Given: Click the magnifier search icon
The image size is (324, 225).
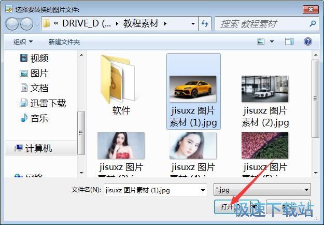Looking at the screenshot, I should tap(313, 23).
